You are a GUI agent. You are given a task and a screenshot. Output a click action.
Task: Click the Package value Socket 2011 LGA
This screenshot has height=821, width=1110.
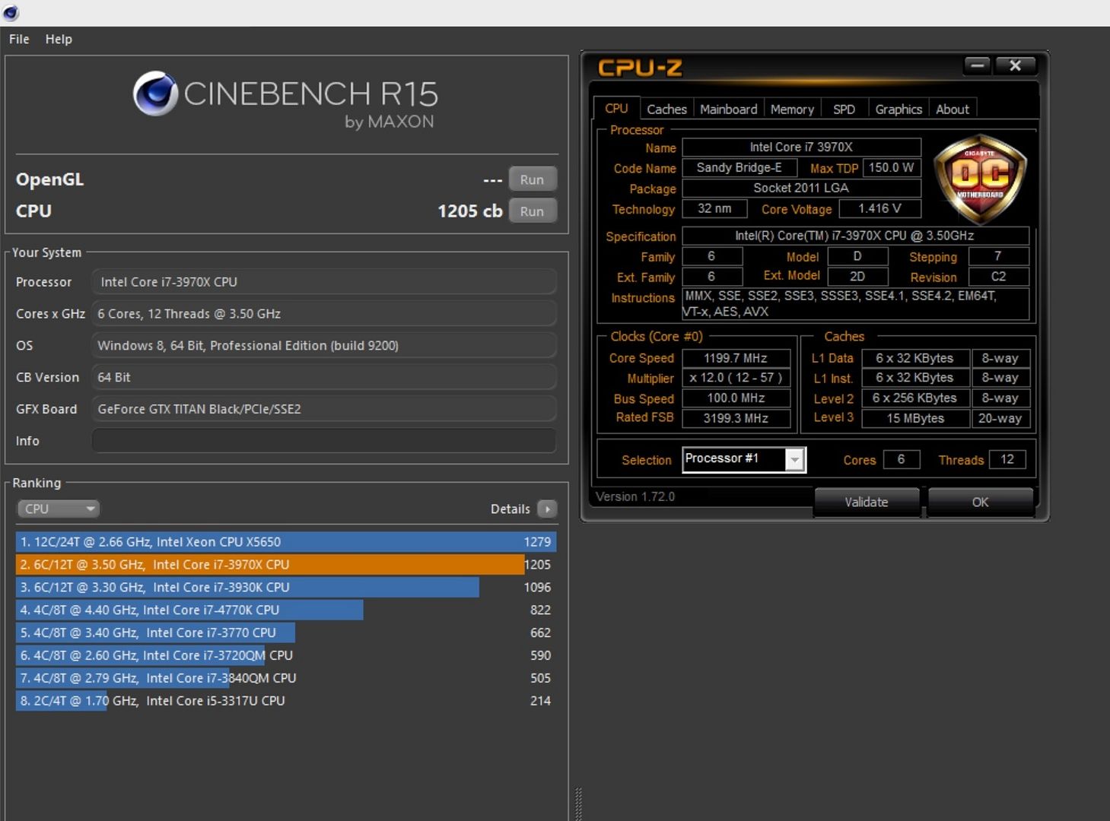pos(801,188)
